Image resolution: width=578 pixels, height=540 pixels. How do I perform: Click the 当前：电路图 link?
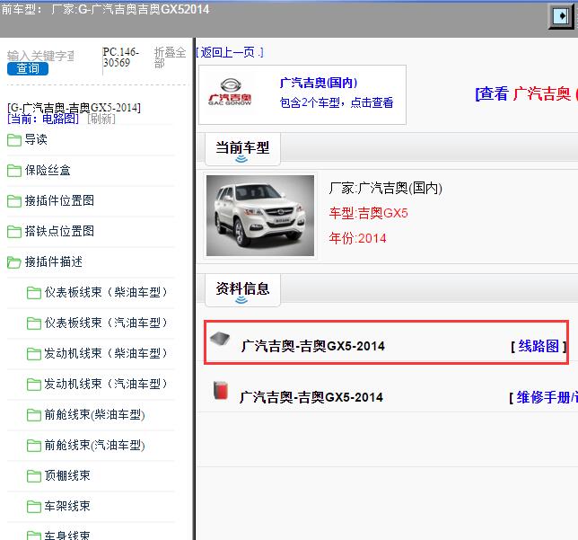[x=43, y=119]
